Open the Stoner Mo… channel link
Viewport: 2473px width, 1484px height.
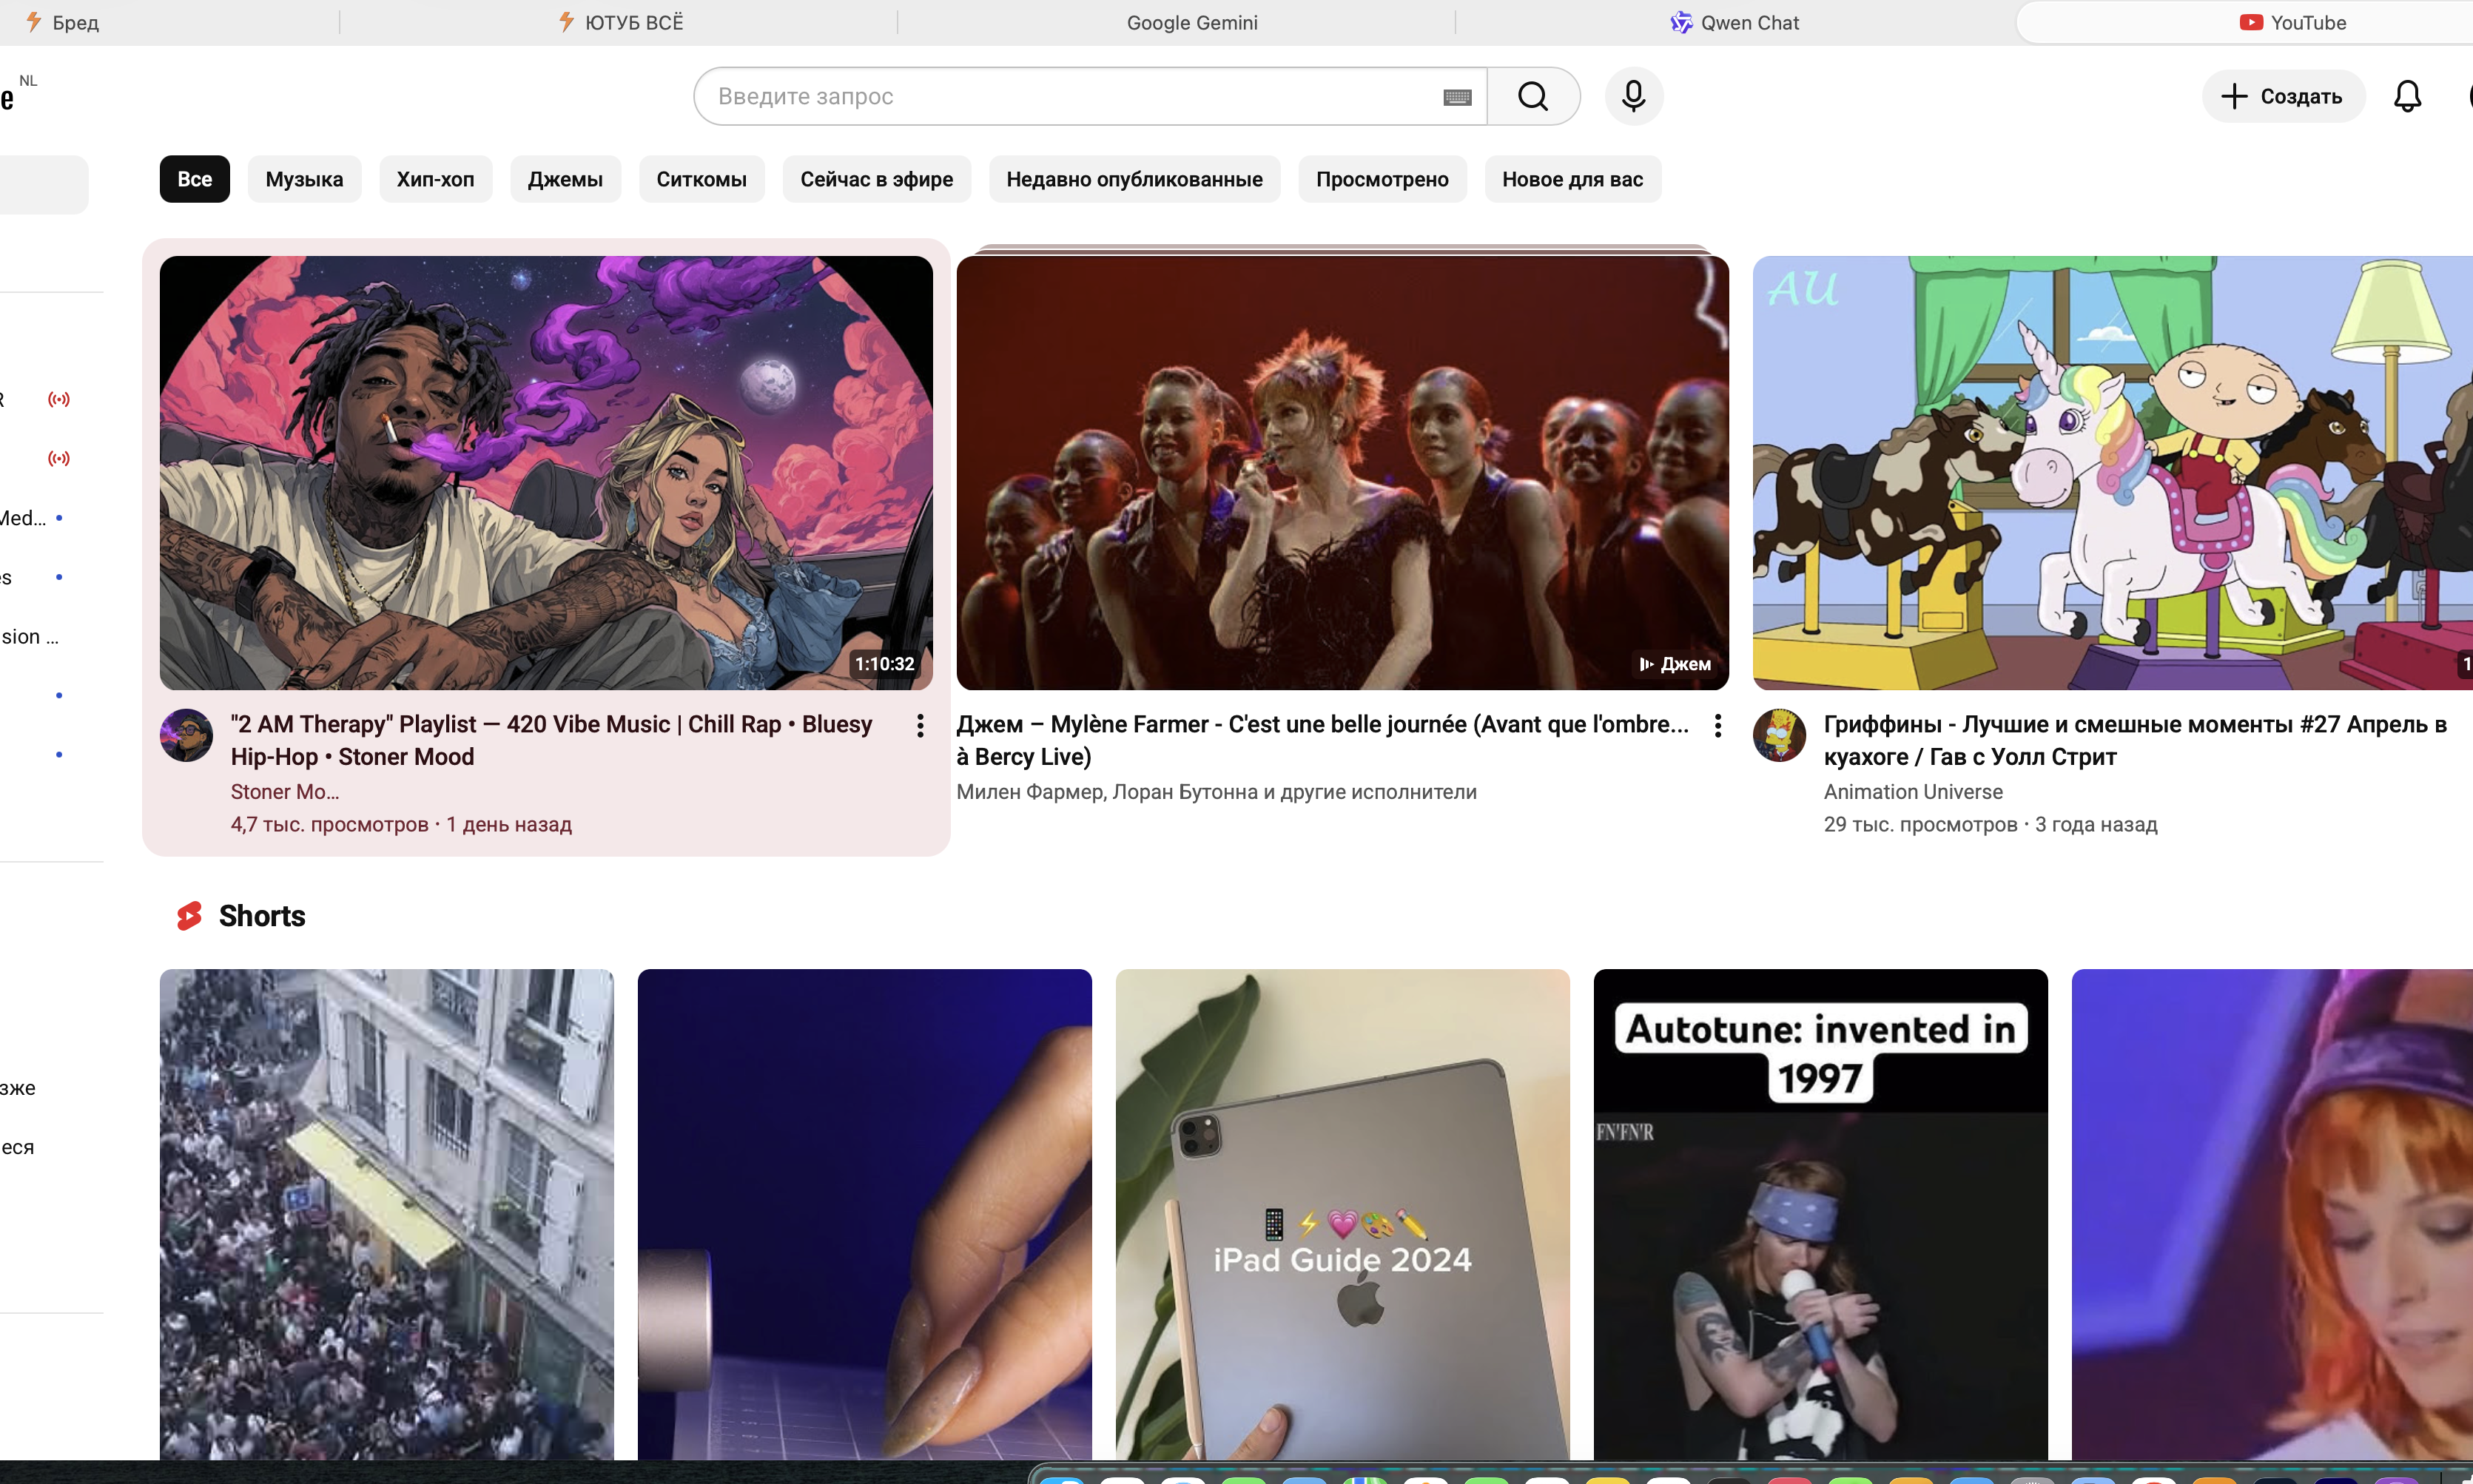point(285,792)
